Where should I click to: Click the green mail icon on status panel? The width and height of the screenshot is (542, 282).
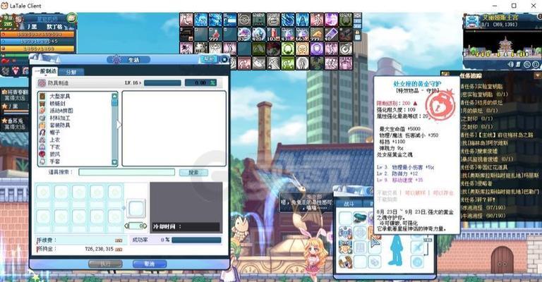tap(72, 18)
